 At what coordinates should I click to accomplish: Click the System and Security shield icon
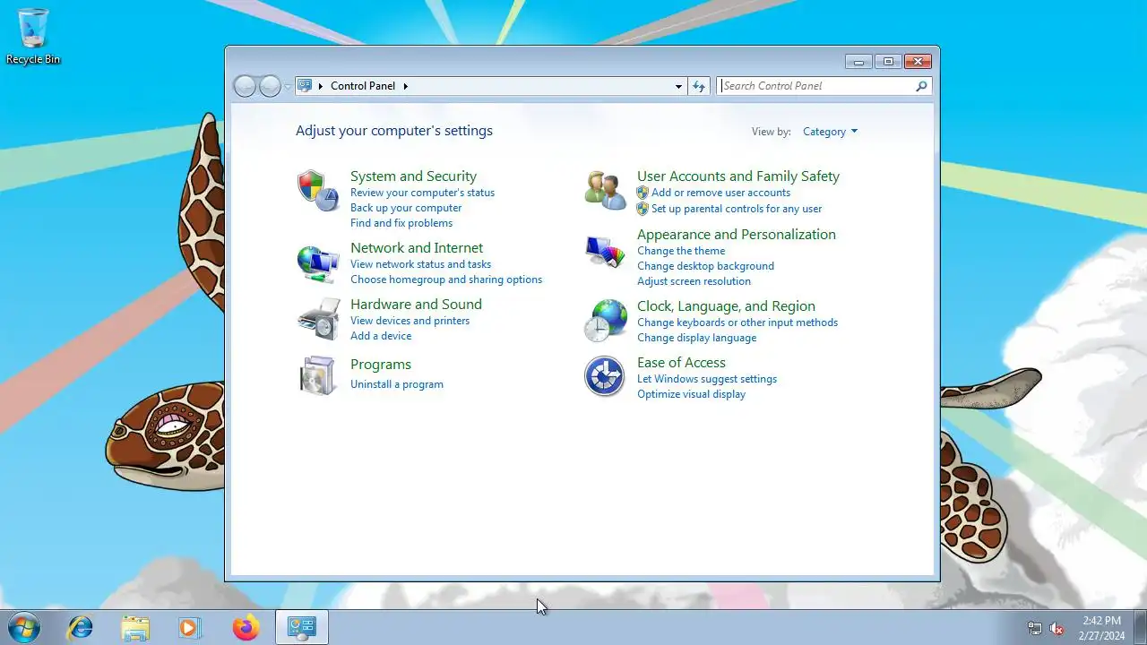point(318,190)
